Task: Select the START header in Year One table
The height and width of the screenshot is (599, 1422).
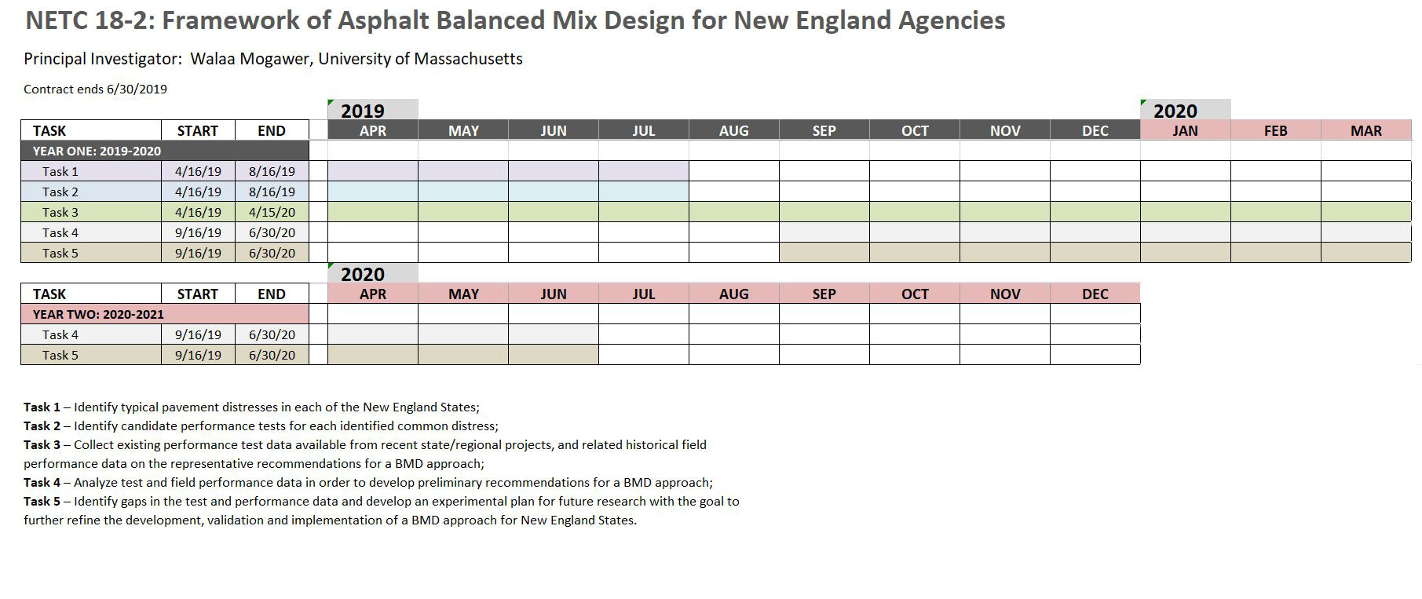Action: pyautogui.click(x=198, y=130)
